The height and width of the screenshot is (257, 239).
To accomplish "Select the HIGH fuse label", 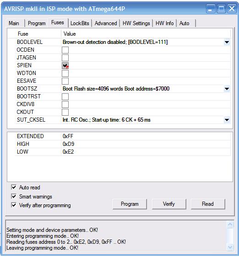I will pyautogui.click(x=23, y=144).
